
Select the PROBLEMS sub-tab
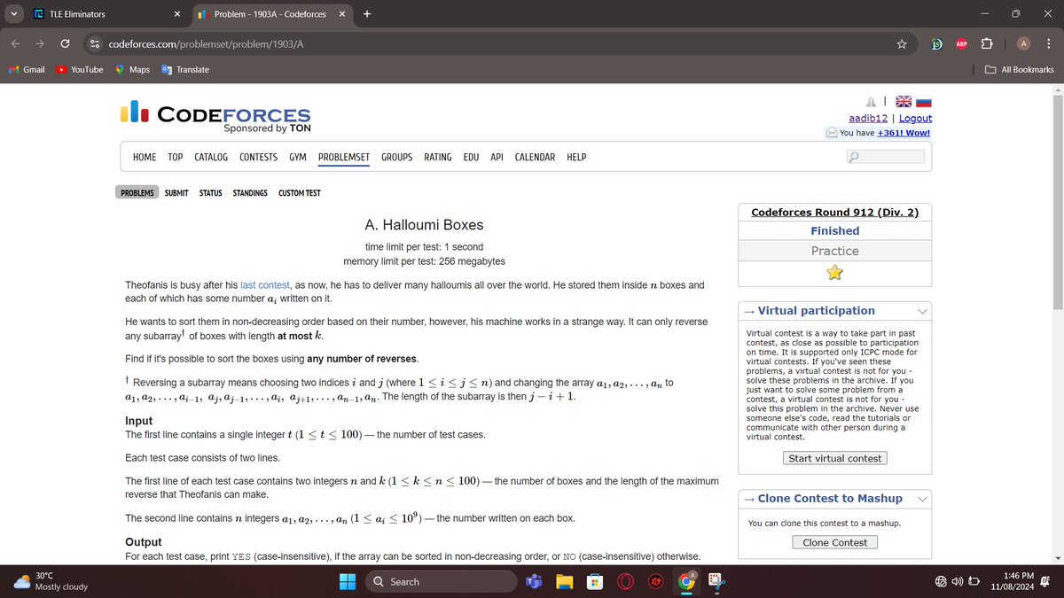click(x=137, y=192)
